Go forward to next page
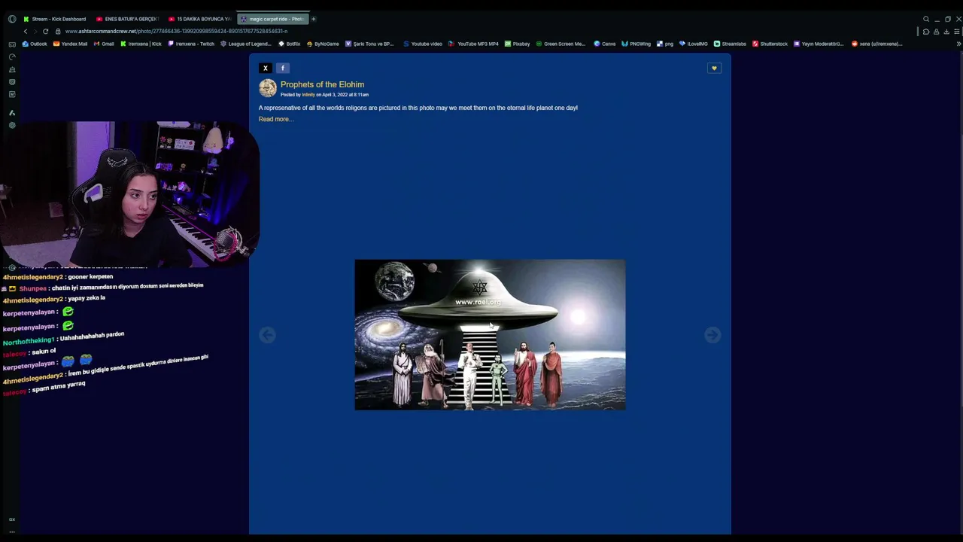The height and width of the screenshot is (542, 963). [x=35, y=31]
